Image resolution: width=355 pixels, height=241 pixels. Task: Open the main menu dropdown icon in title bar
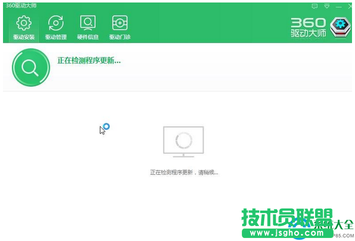click(x=327, y=6)
